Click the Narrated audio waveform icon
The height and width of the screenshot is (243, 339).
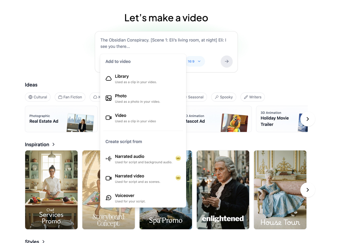tap(109, 159)
